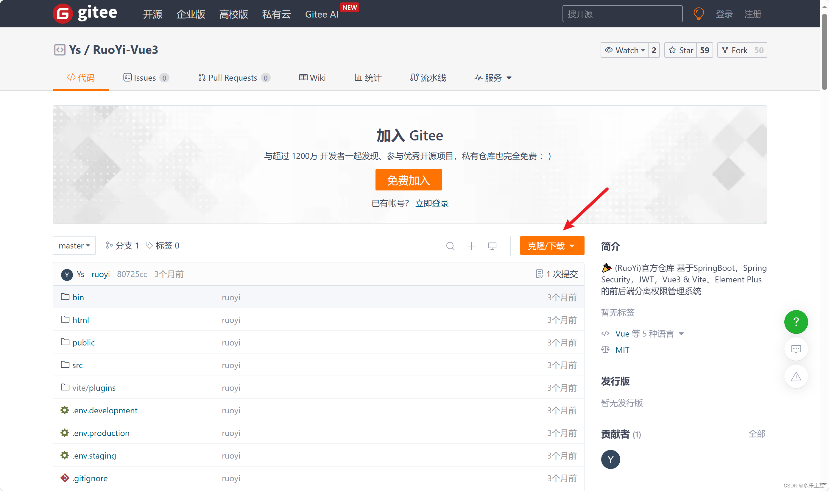This screenshot has height=491, width=829.
Task: Click the plus icon beside search
Action: pyautogui.click(x=471, y=246)
